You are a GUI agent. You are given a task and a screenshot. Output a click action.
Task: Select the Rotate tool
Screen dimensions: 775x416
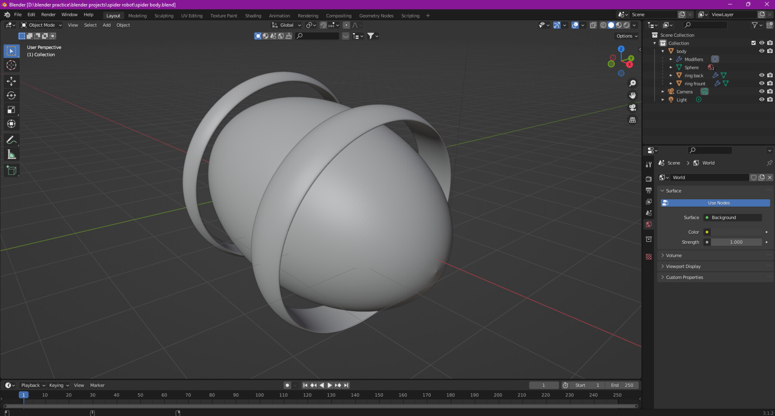12,96
